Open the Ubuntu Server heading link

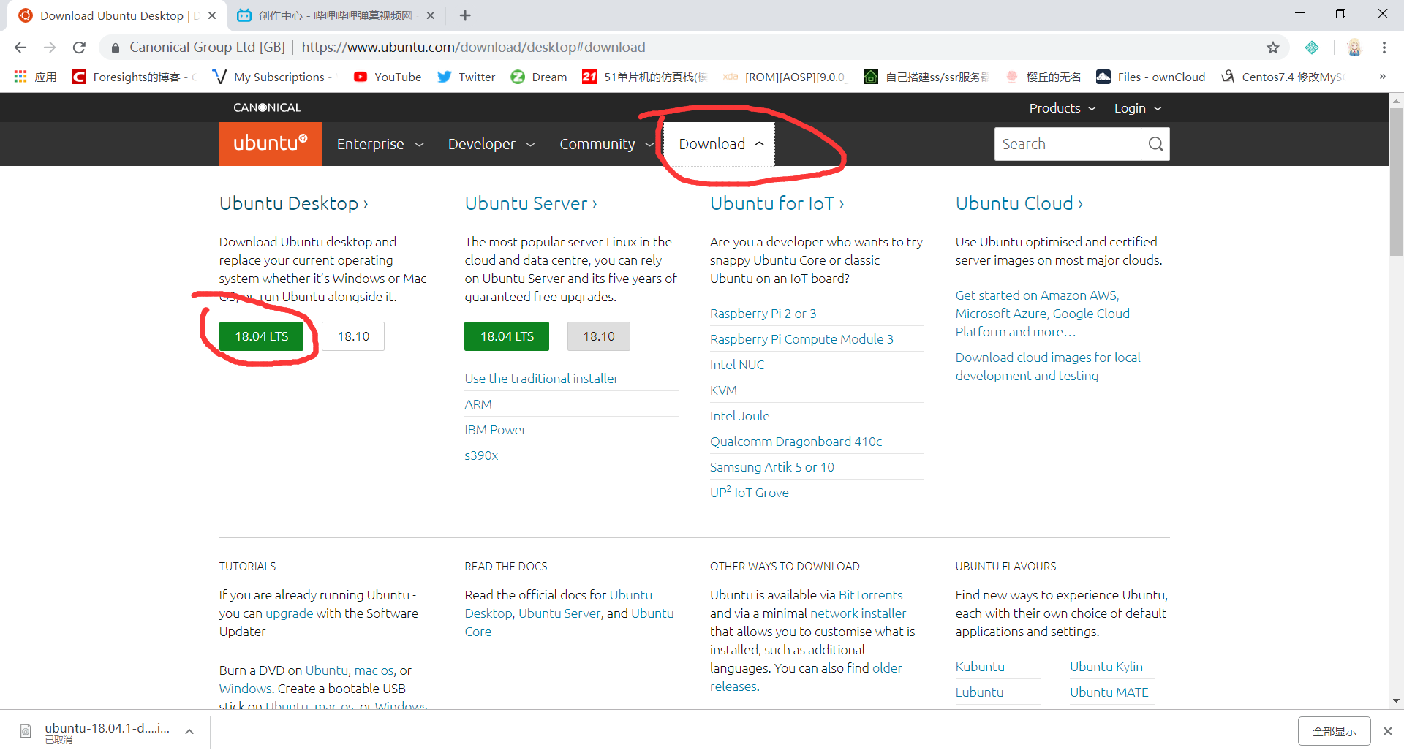pos(531,203)
